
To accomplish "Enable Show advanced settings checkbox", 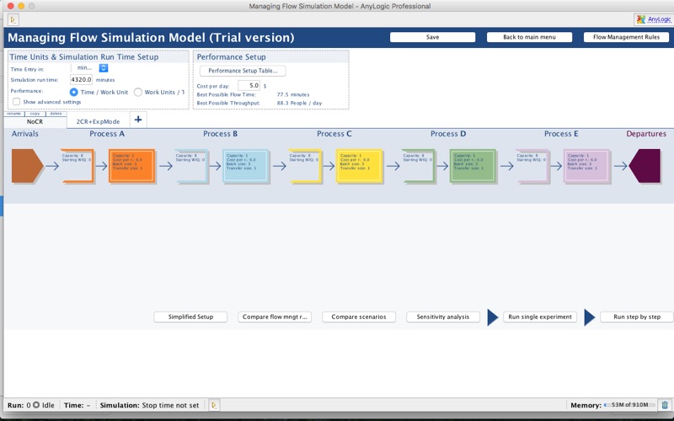I will (x=16, y=102).
